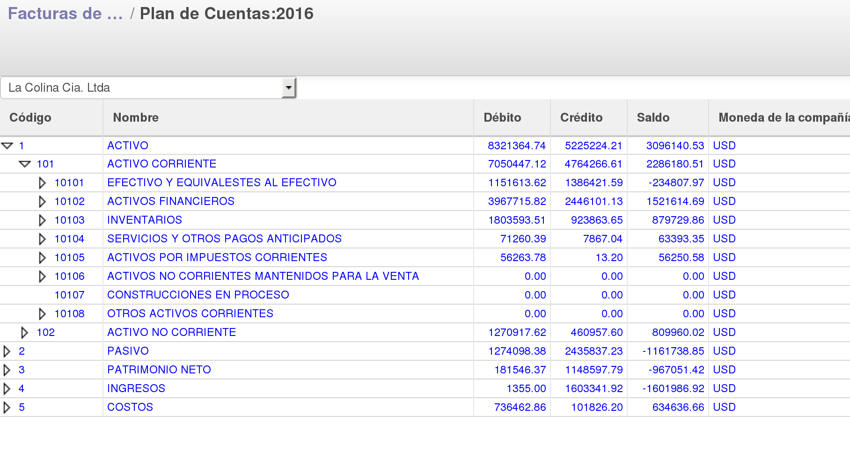Click debit value 7050447.12
The width and height of the screenshot is (850, 452).
pos(517,164)
